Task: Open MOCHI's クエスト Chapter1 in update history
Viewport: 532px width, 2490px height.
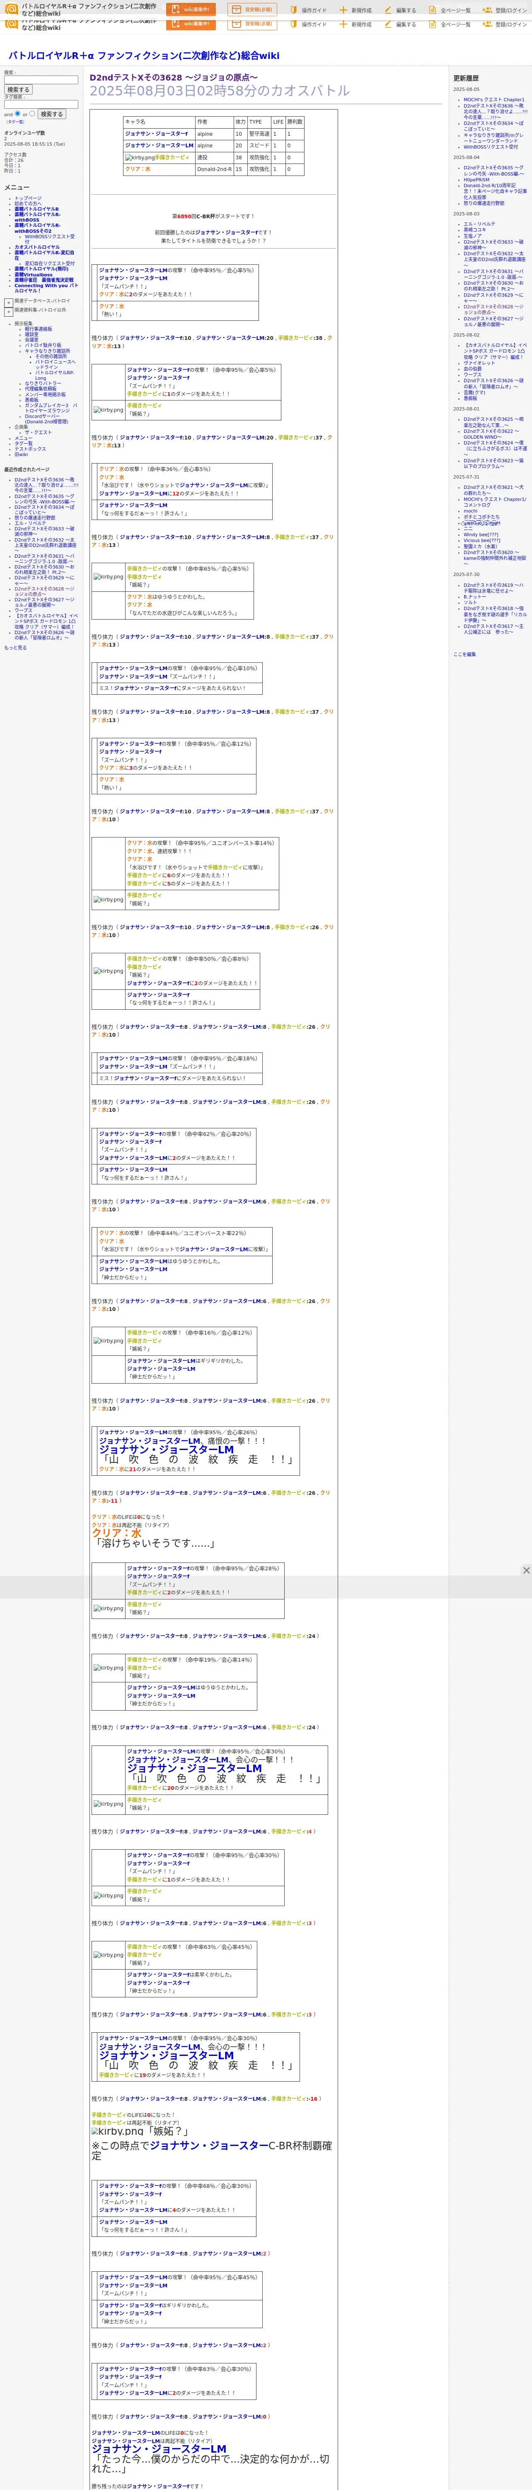Action: (x=493, y=100)
